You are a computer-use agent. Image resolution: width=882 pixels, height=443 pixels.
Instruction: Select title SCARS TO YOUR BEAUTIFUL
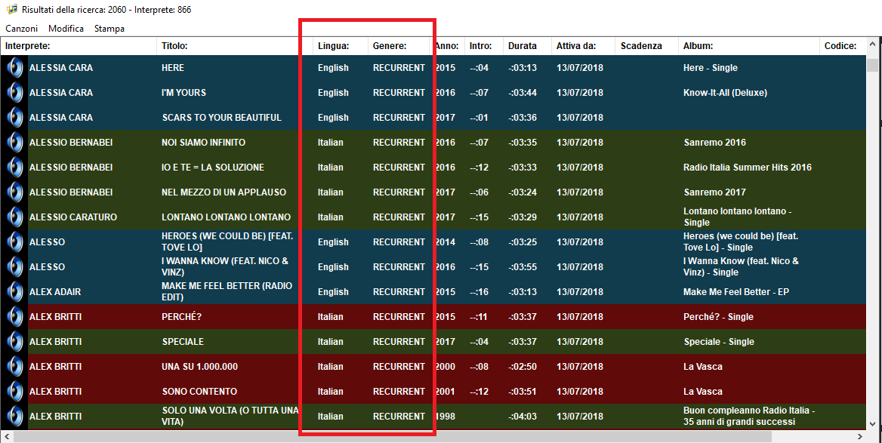221,118
